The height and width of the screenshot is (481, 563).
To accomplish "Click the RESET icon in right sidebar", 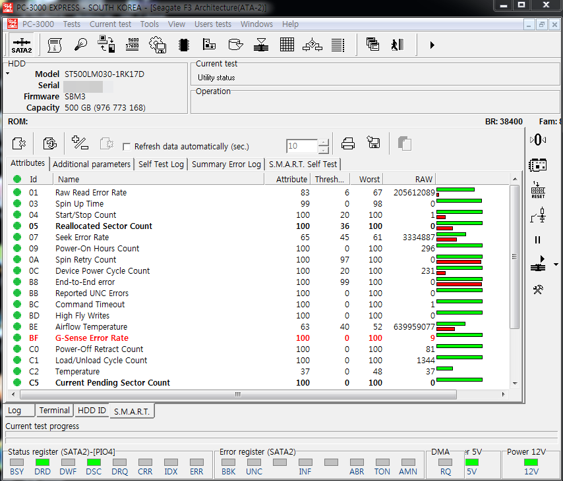I will click(x=538, y=190).
